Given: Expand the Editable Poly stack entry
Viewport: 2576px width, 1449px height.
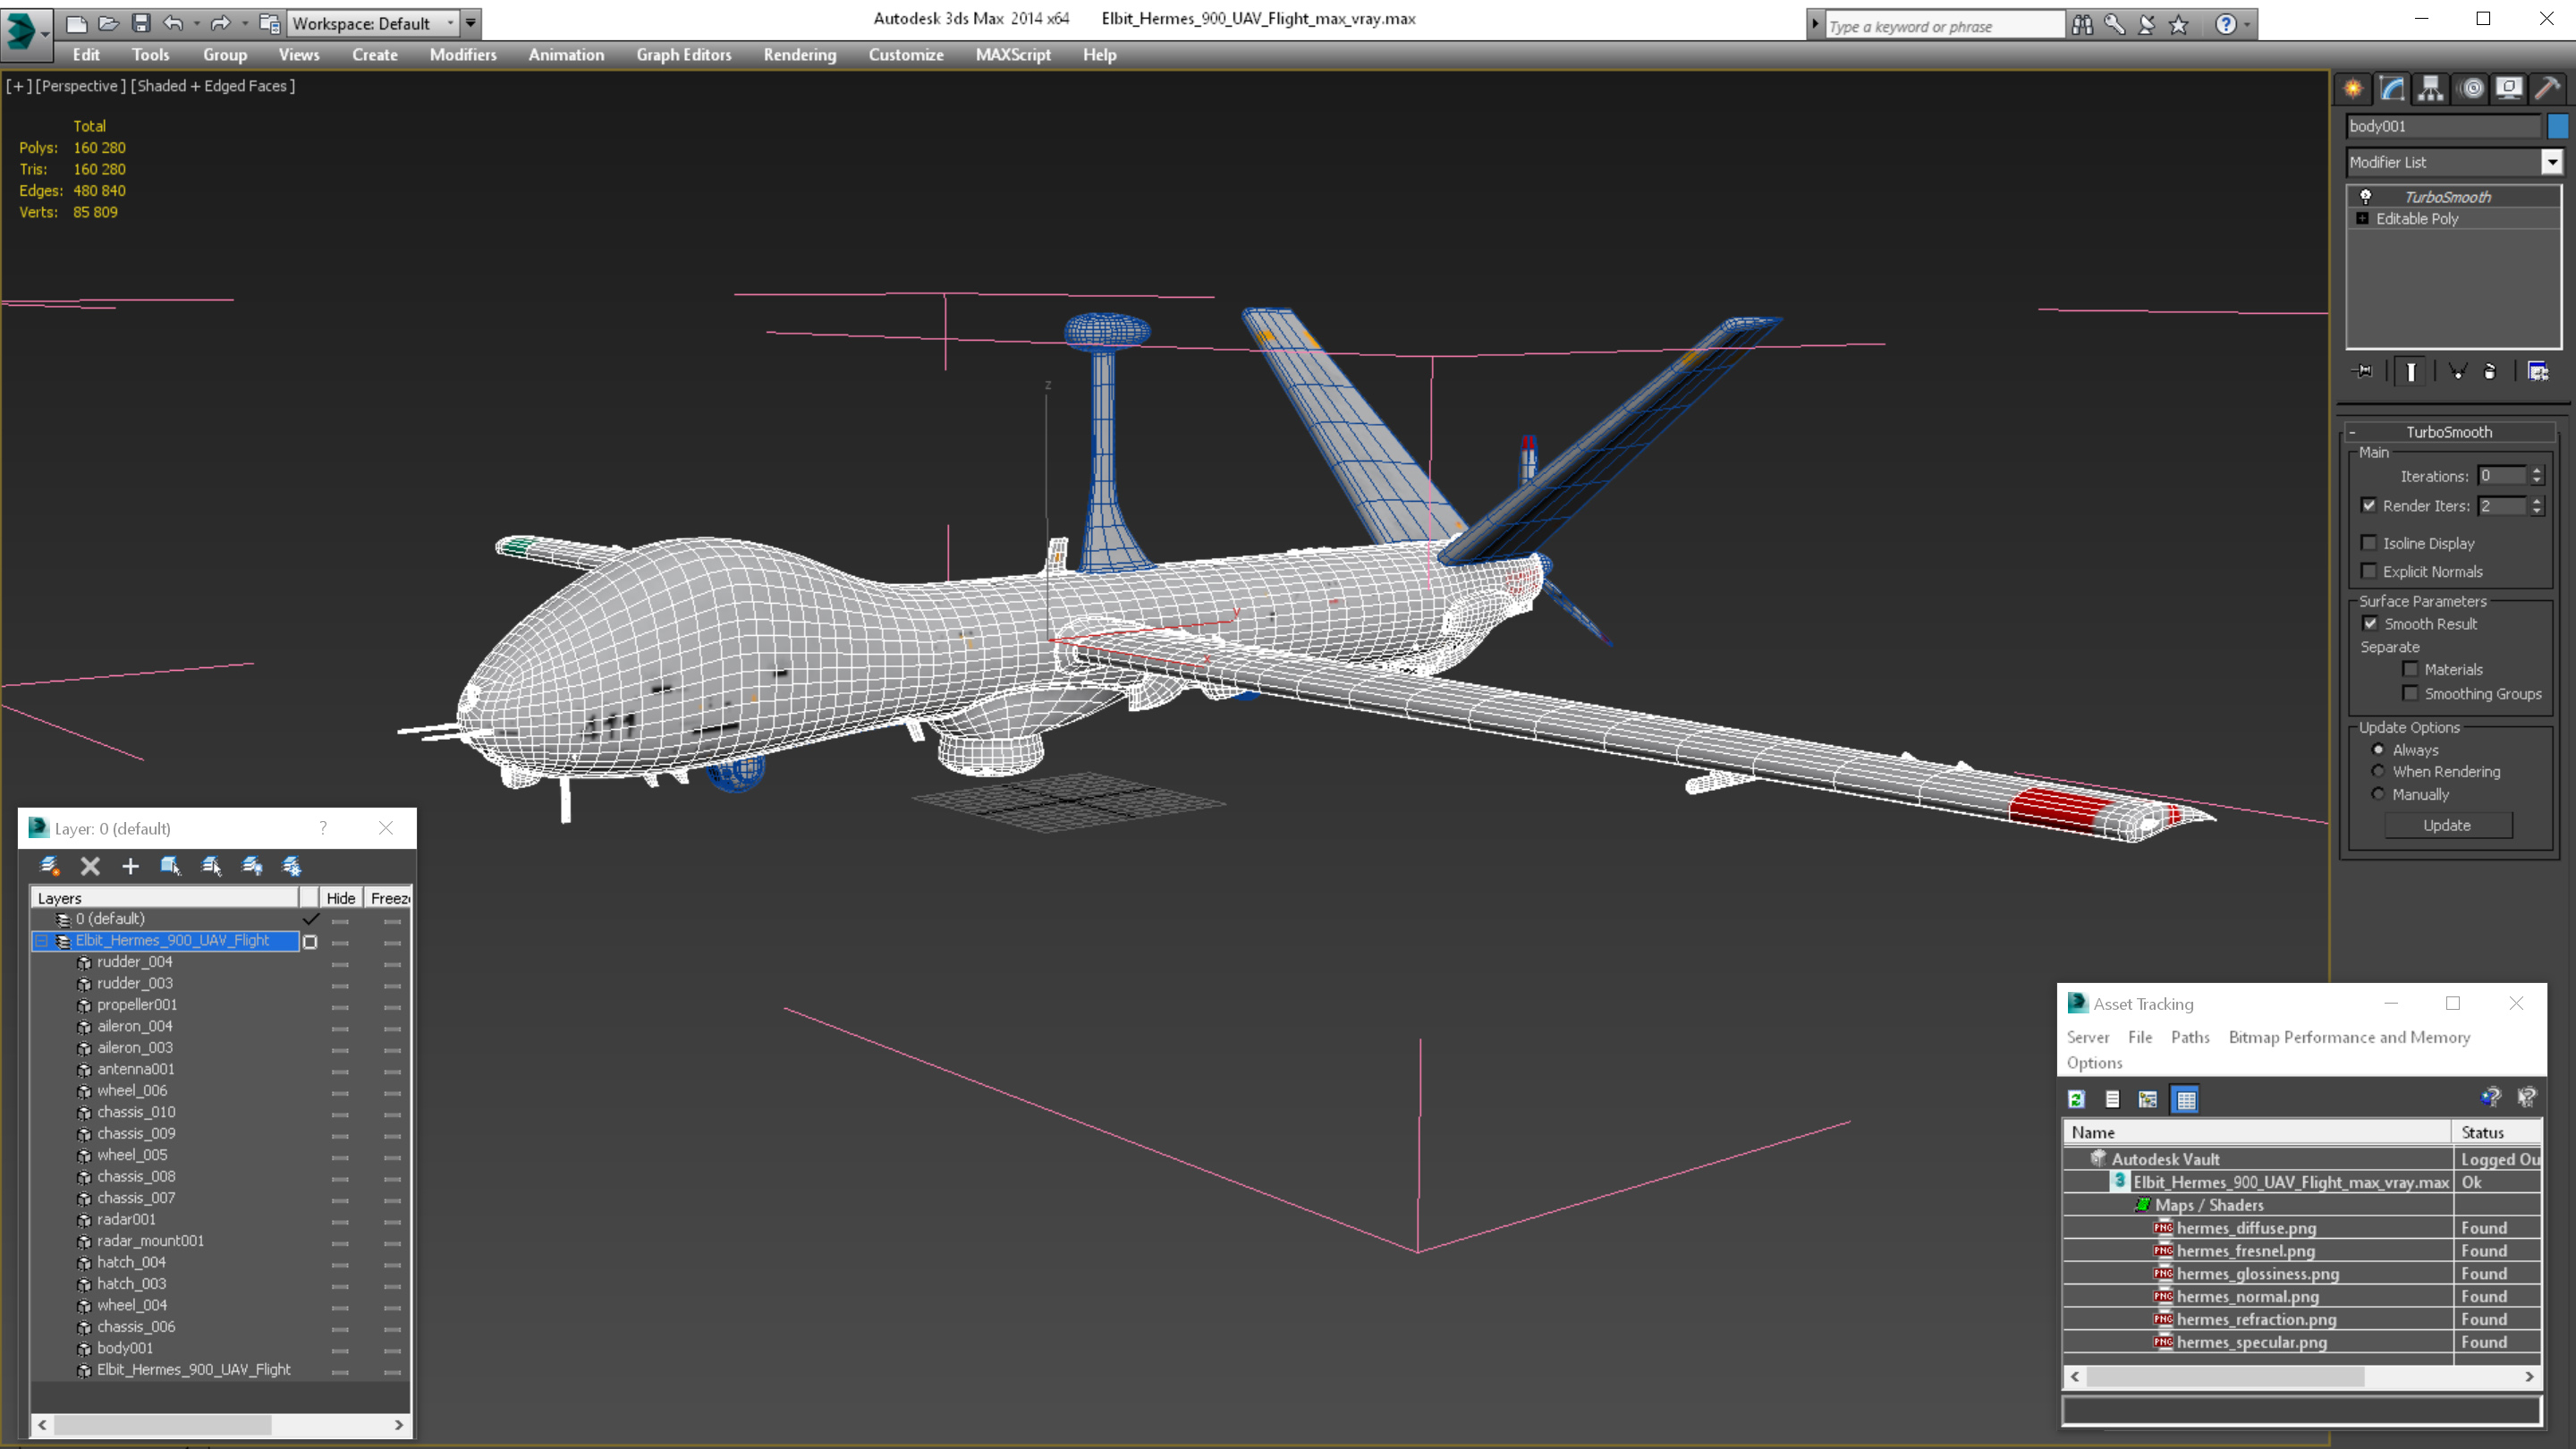Looking at the screenshot, I should pos(2363,218).
